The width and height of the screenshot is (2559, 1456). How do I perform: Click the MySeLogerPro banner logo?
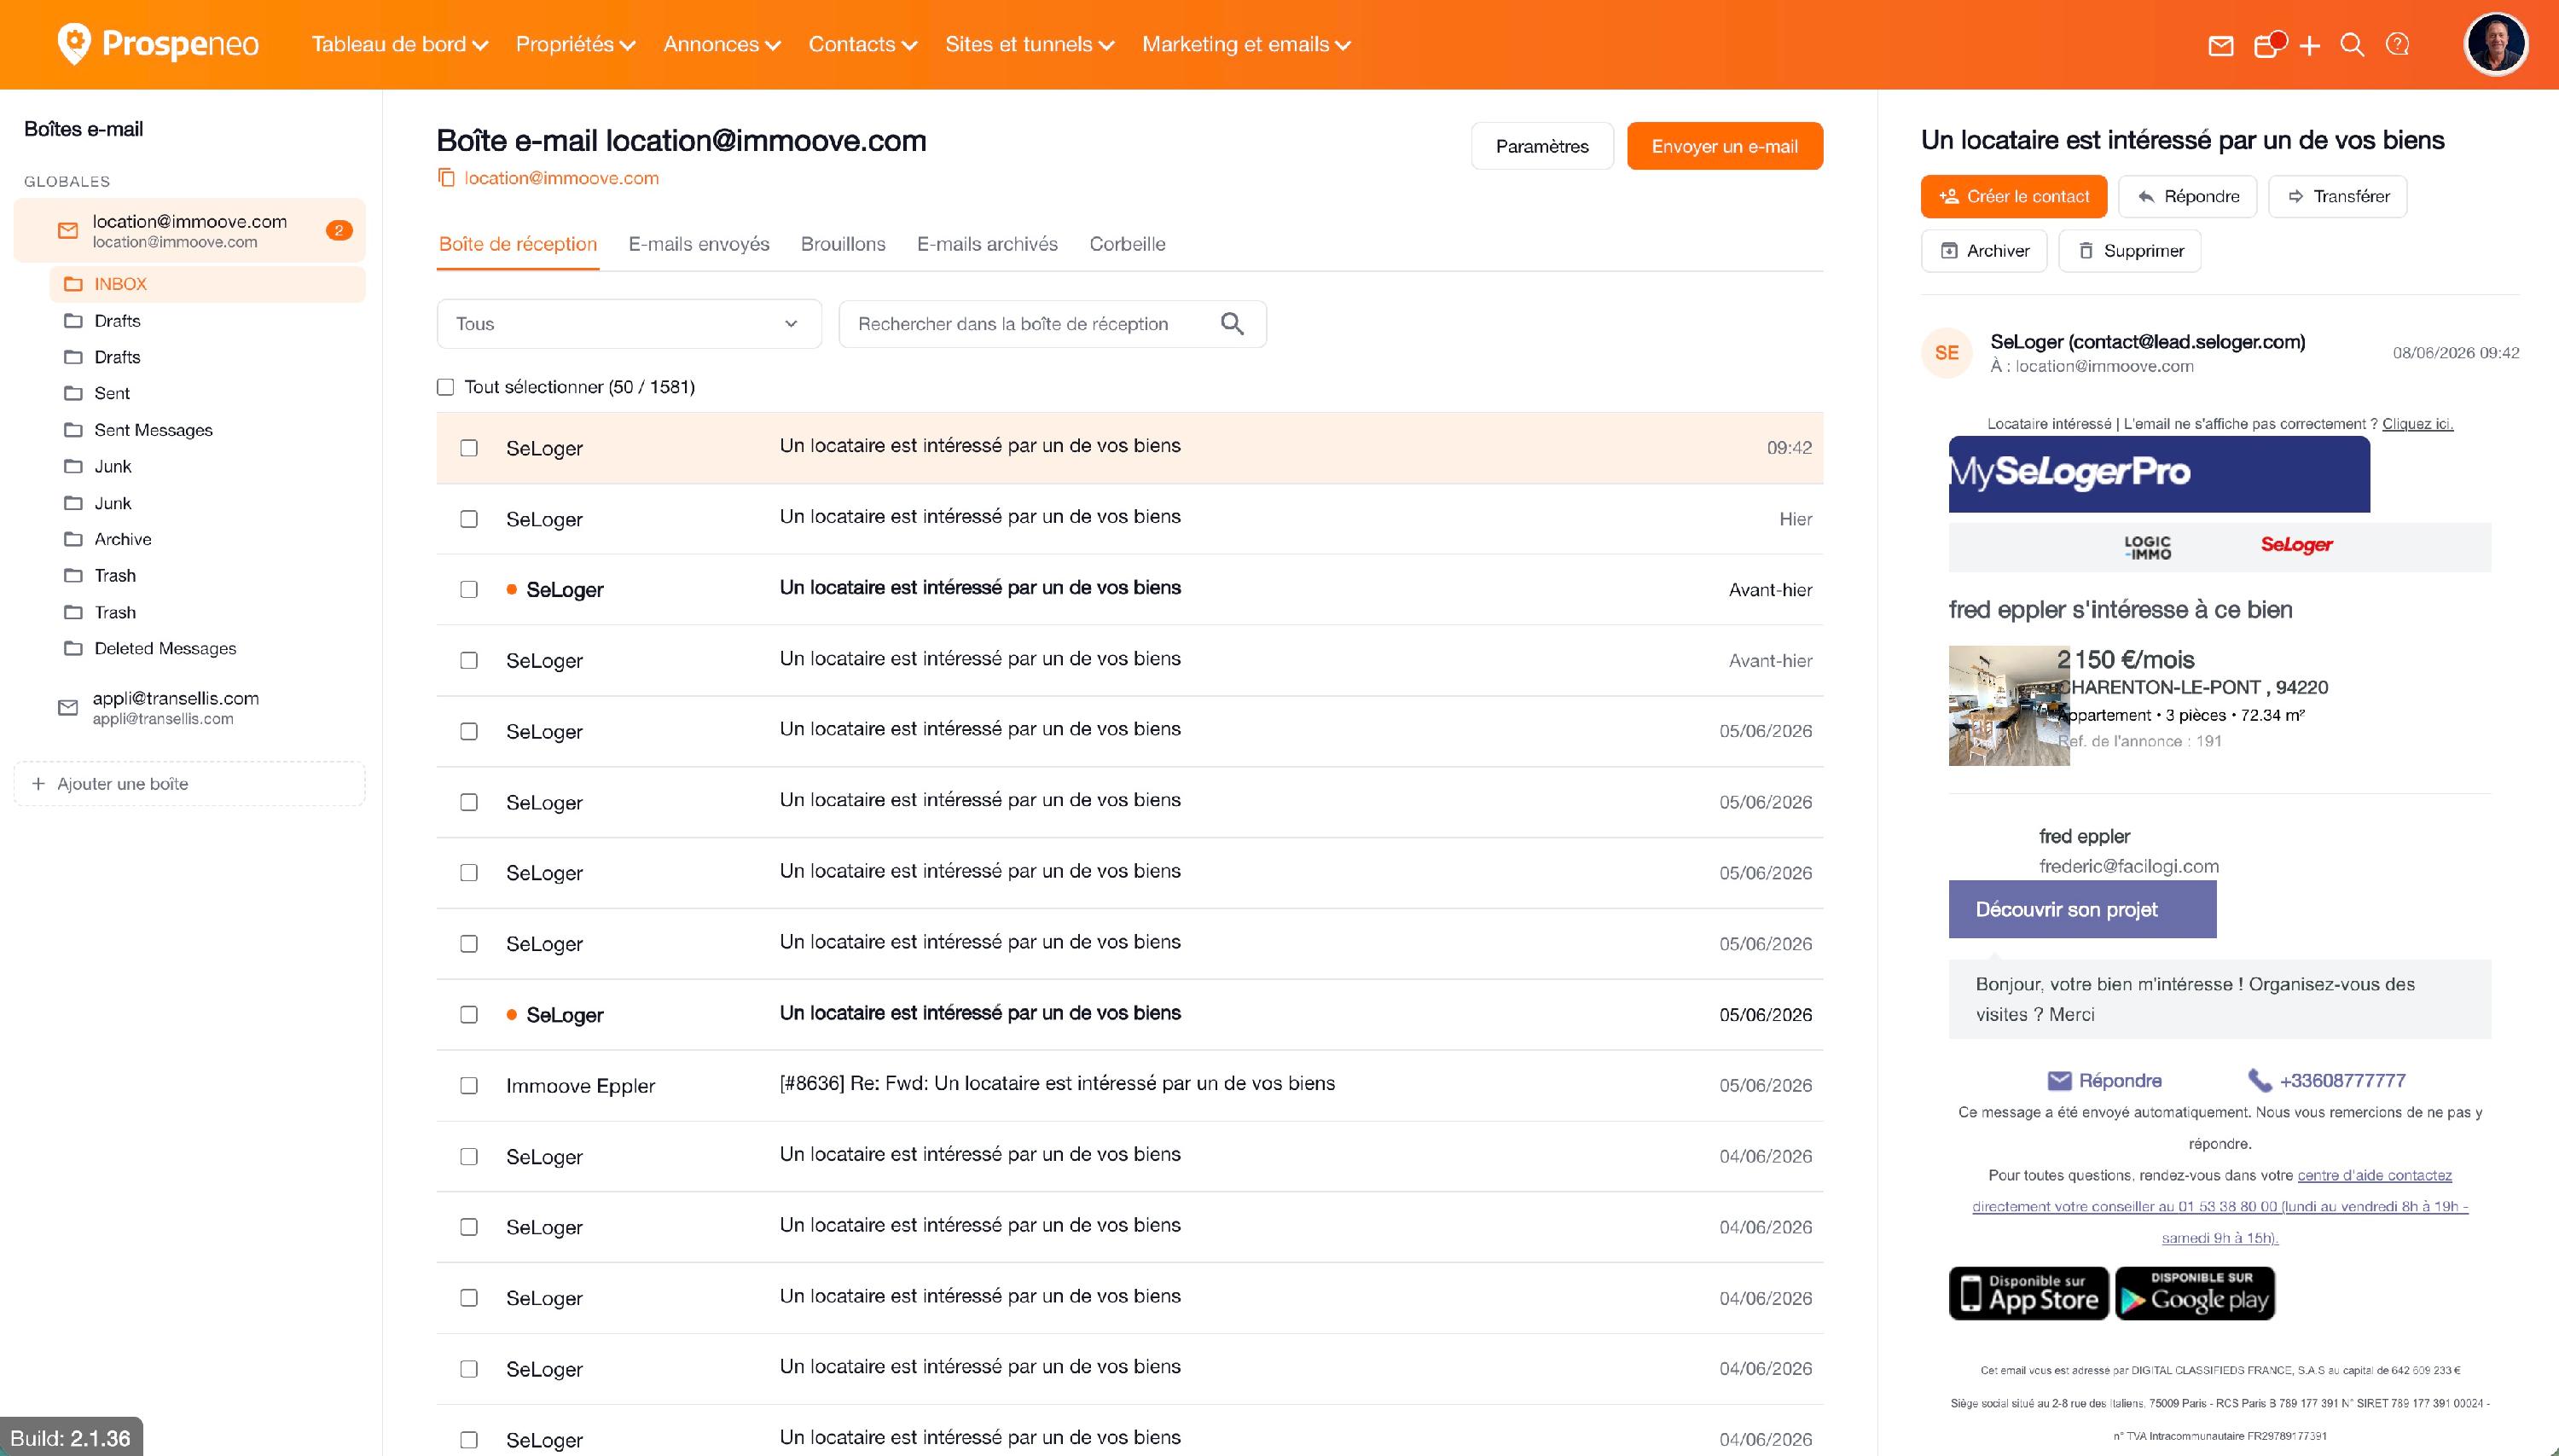coord(2159,474)
